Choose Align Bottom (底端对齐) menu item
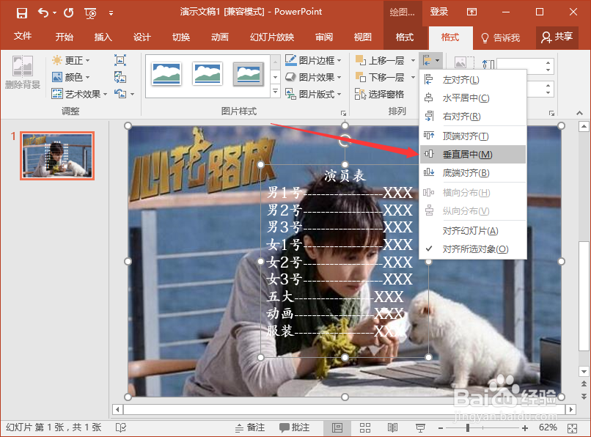591x437 pixels. 473,173
